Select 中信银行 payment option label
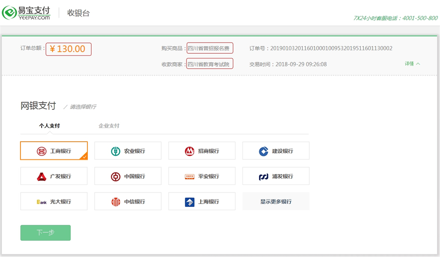 coord(135,202)
